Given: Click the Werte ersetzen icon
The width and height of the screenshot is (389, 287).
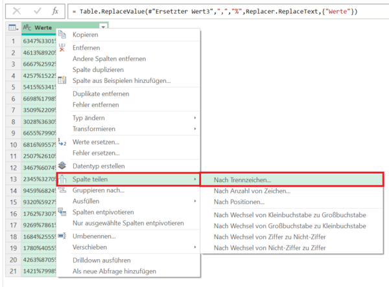Looking at the screenshot, I should pos(62,142).
